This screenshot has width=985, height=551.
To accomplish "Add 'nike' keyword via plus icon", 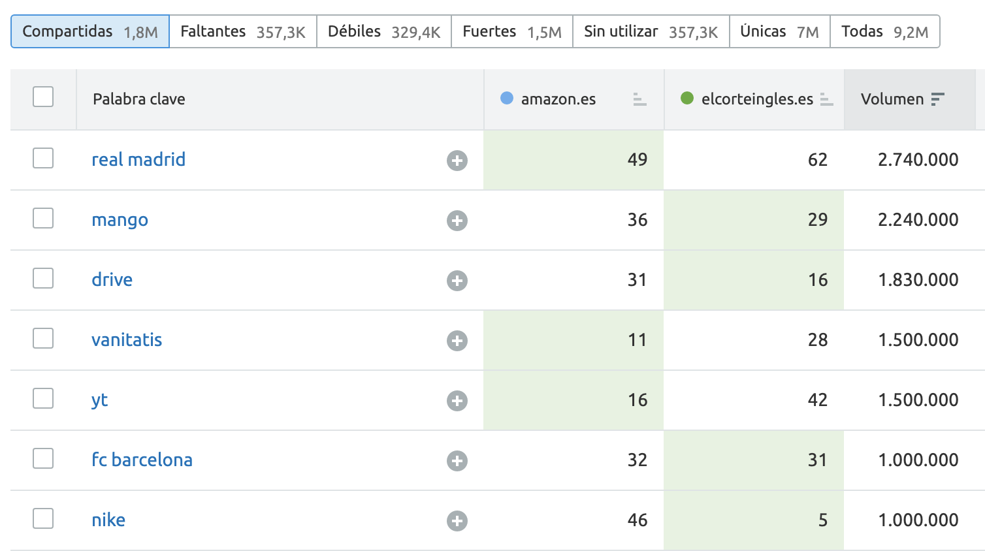I will click(457, 521).
